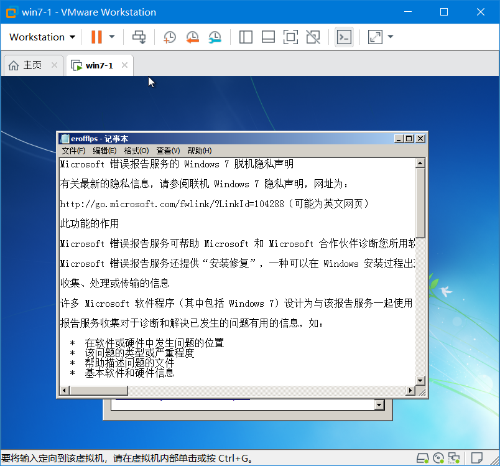
Task: Expand the power options arrow beside pause
Action: 112,37
